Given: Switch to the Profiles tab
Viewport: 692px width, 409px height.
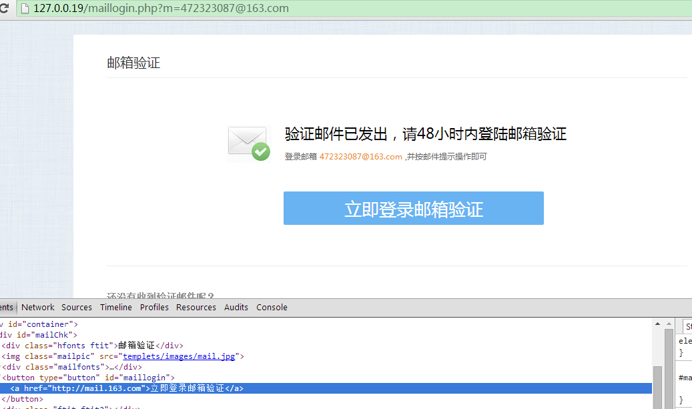Looking at the screenshot, I should click(154, 307).
